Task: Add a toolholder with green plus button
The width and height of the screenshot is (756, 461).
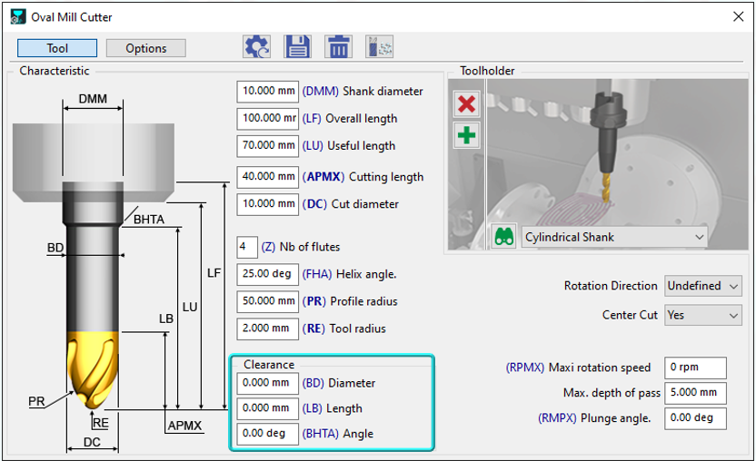Action: click(x=466, y=135)
